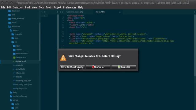The height and width of the screenshot is (110, 196).
Task: Collapse the resources folder icon
Action: (9, 27)
